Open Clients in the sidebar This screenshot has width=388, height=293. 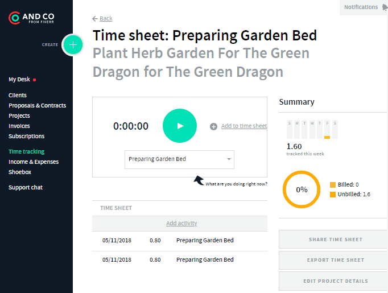(18, 96)
